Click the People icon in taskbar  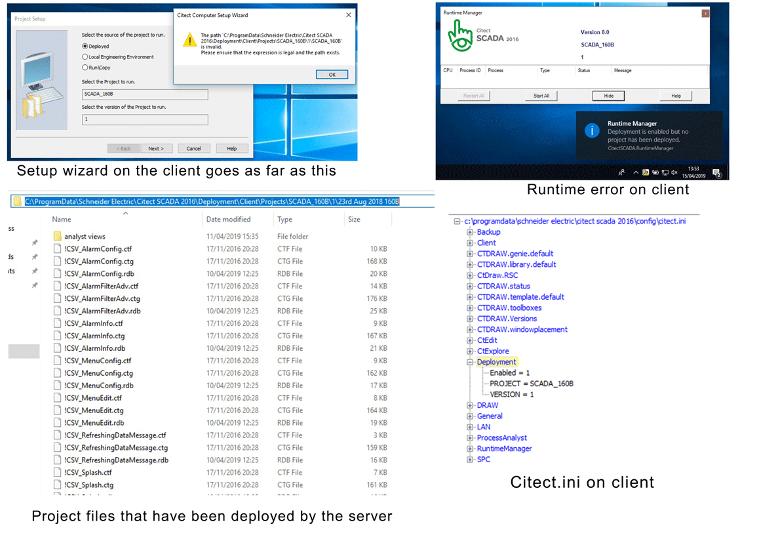[x=621, y=172]
